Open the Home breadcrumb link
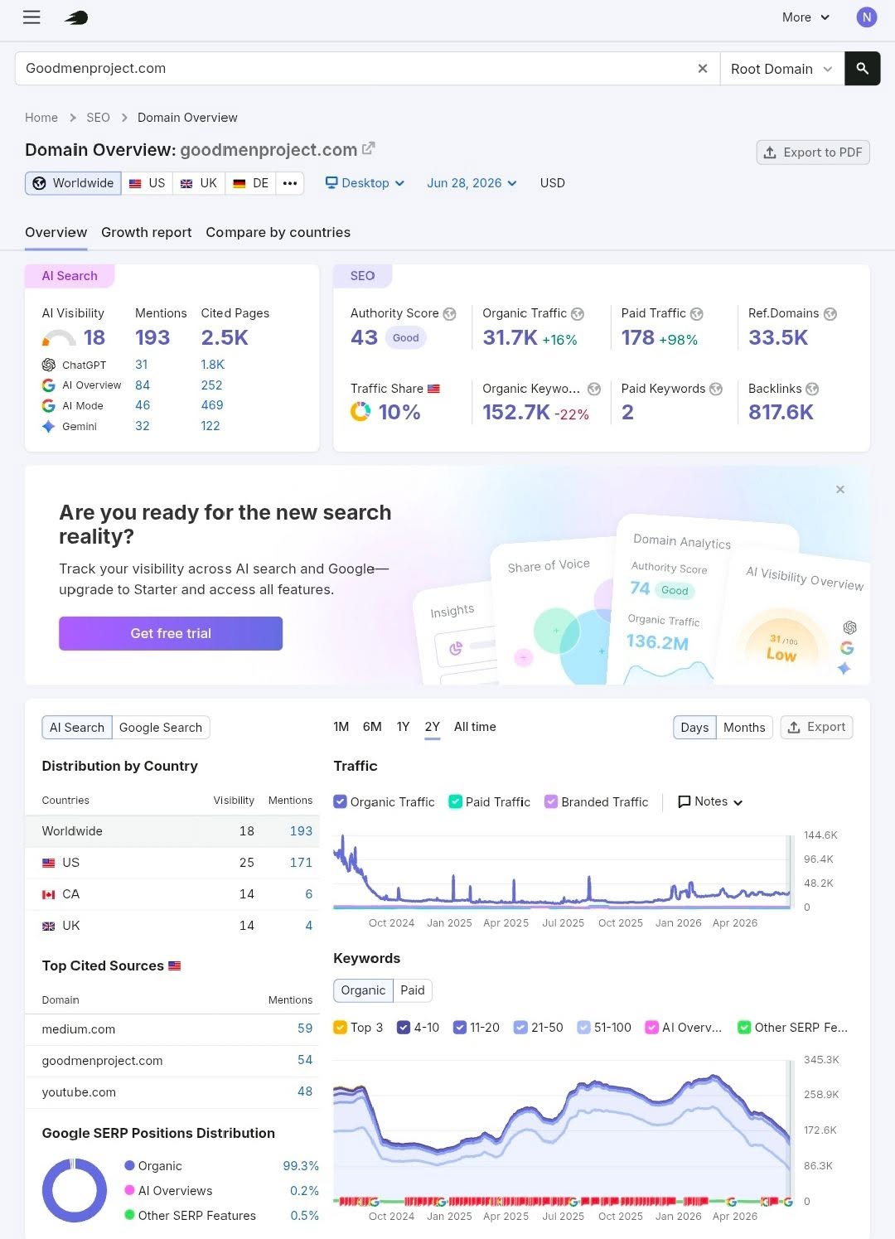 pyautogui.click(x=41, y=118)
